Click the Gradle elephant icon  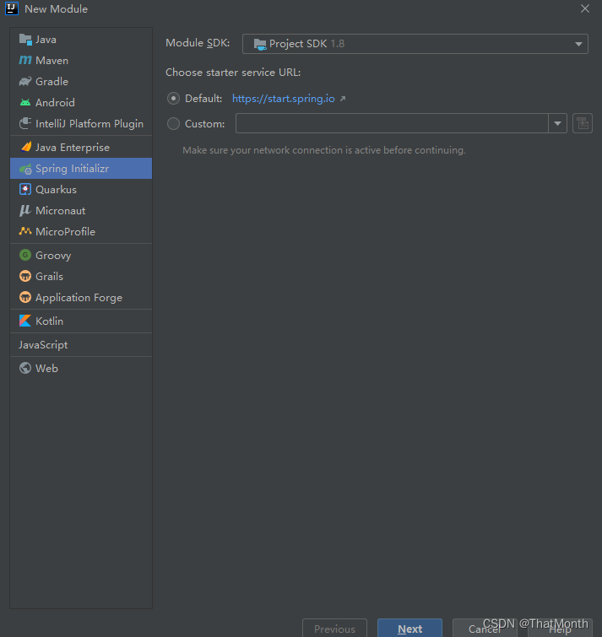[x=25, y=81]
